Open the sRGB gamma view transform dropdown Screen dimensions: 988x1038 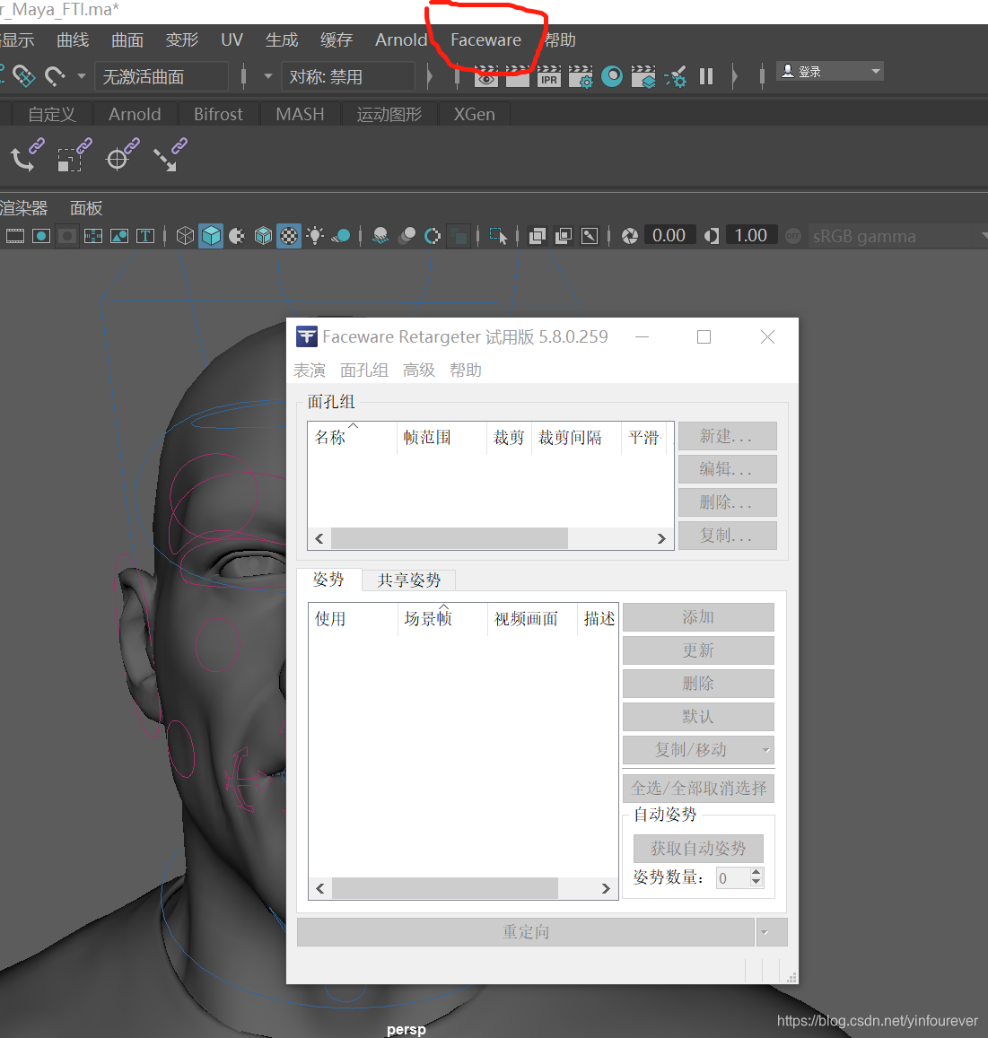tap(898, 236)
